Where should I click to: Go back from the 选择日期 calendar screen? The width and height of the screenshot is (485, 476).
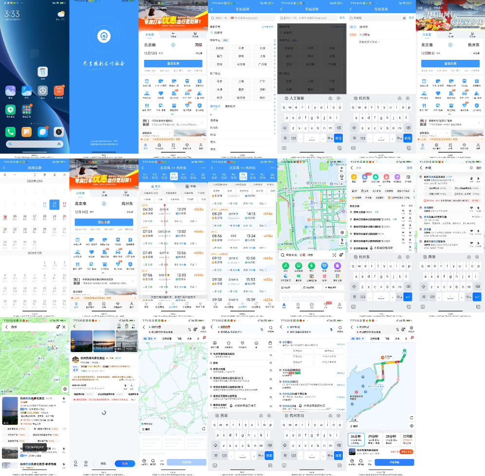(x=4, y=168)
